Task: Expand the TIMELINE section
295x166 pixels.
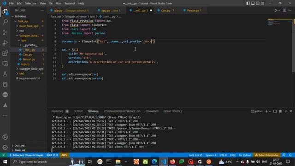Action: coord(29,150)
